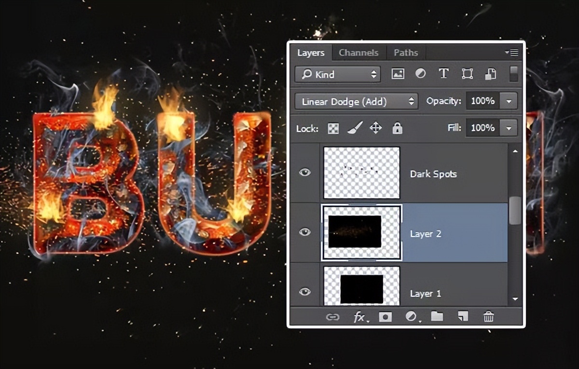Click the Opacity 100% value field
579x369 pixels.
point(483,101)
